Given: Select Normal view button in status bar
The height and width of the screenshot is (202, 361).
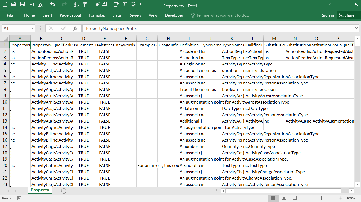Looking at the screenshot, I should [273, 198].
